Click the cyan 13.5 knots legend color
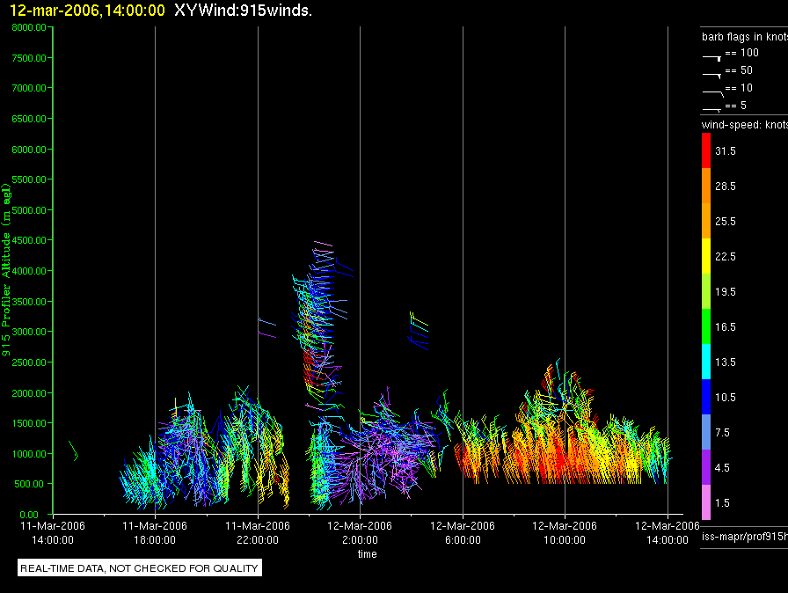The height and width of the screenshot is (593, 788). click(x=706, y=362)
